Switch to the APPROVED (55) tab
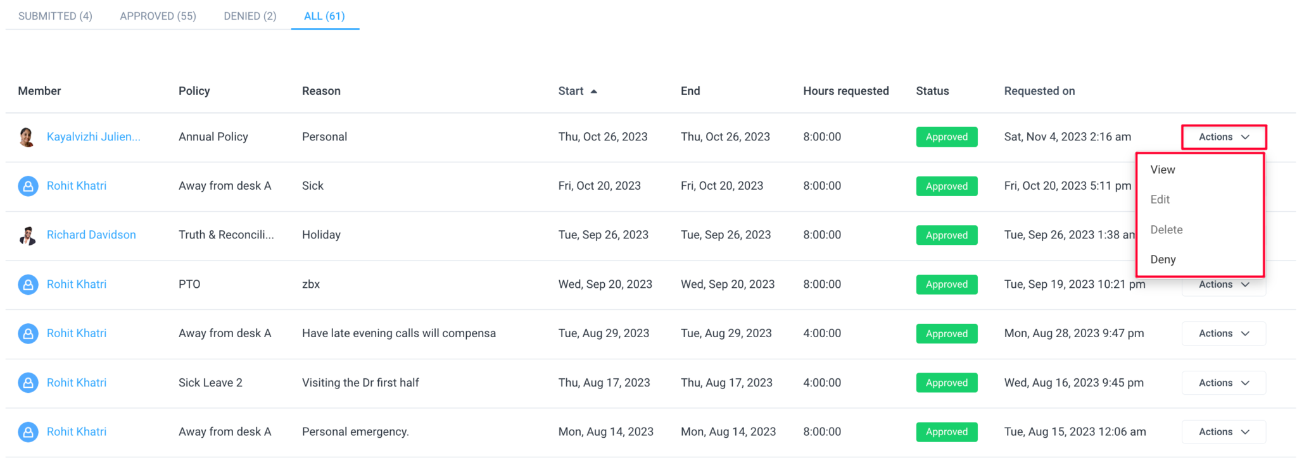 [x=157, y=15]
